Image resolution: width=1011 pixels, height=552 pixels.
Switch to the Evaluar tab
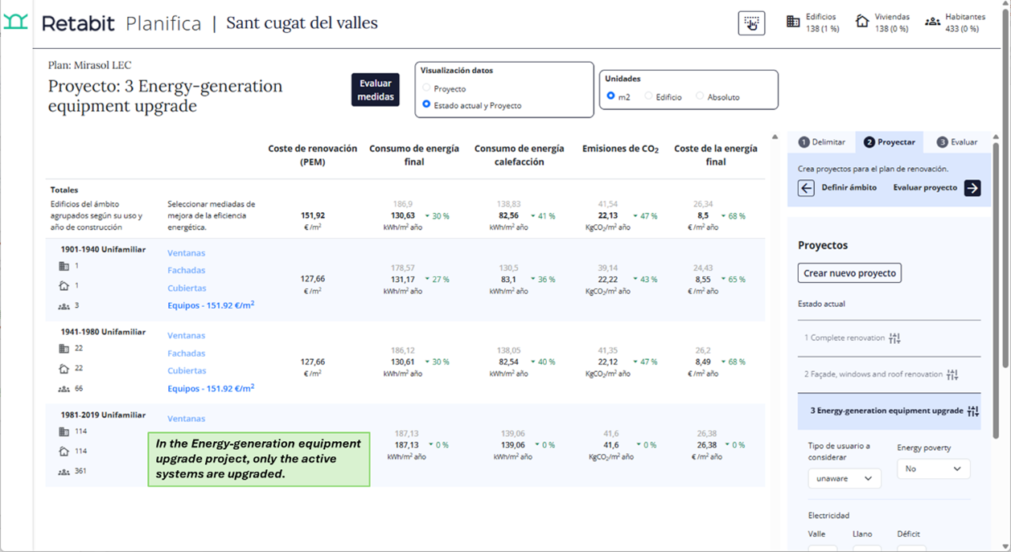click(957, 142)
